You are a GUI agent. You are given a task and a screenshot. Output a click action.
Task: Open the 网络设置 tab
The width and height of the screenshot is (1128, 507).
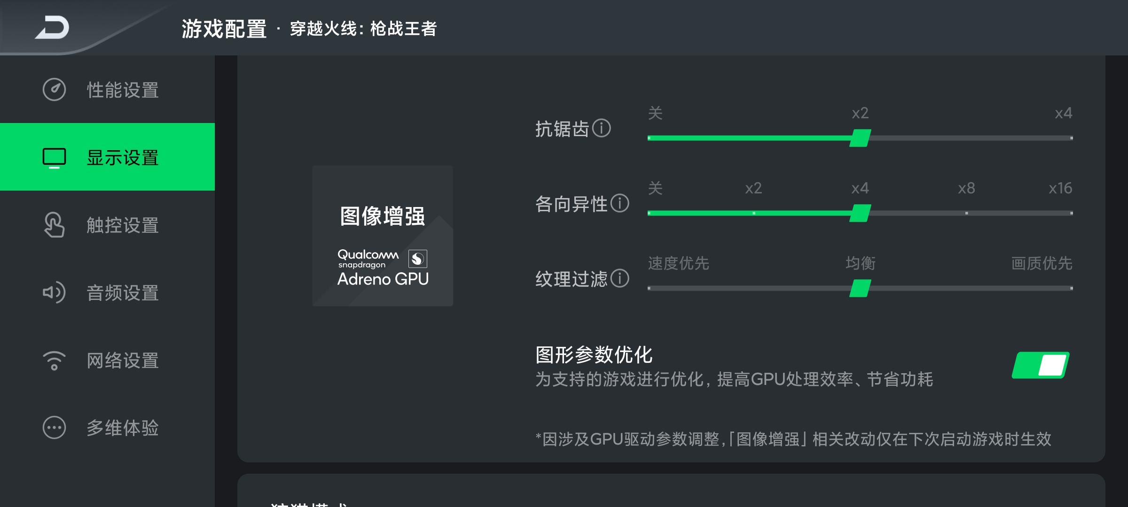[x=107, y=361]
